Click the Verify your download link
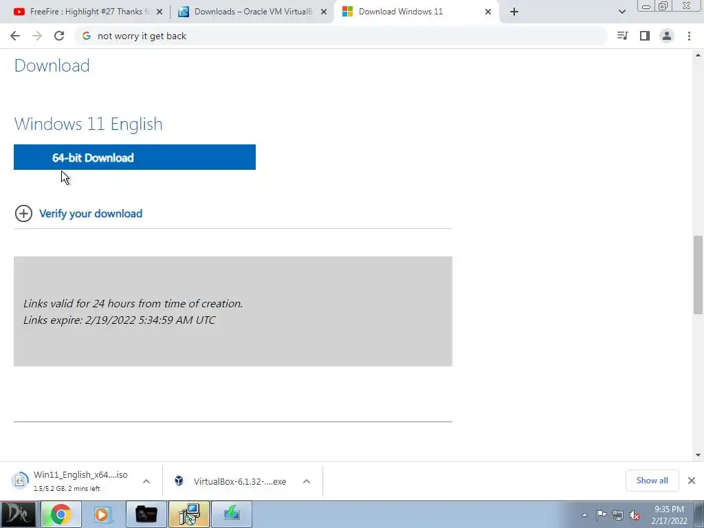Viewport: 704px width, 528px height. tap(91, 214)
